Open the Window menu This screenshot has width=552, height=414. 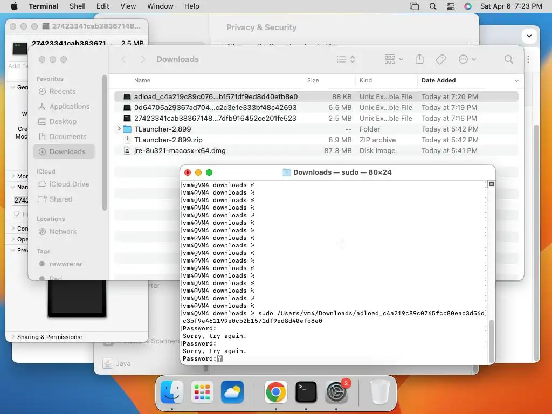pyautogui.click(x=160, y=6)
